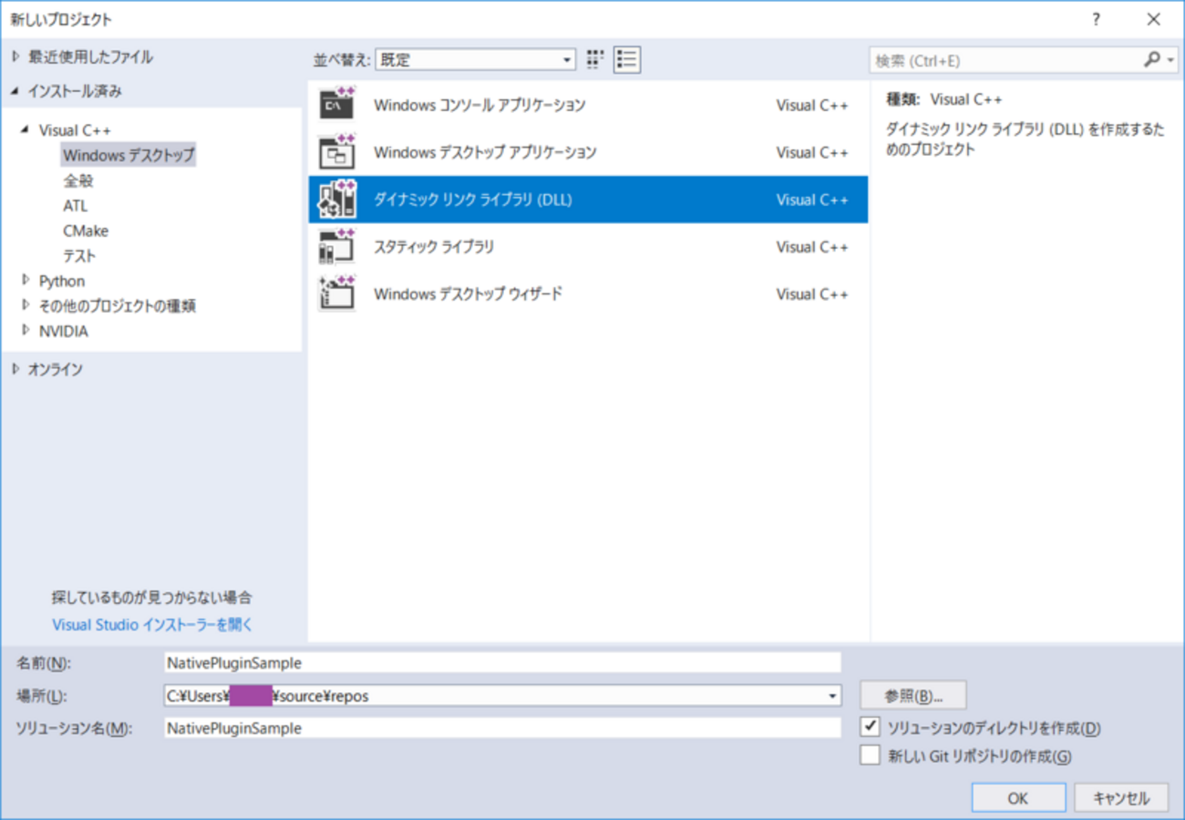Viewport: 1185px width, 820px height.
Task: Click the search magnifier icon
Action: 1151,60
